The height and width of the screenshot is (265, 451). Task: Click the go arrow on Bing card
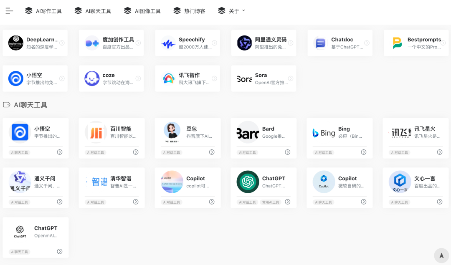coord(364,152)
